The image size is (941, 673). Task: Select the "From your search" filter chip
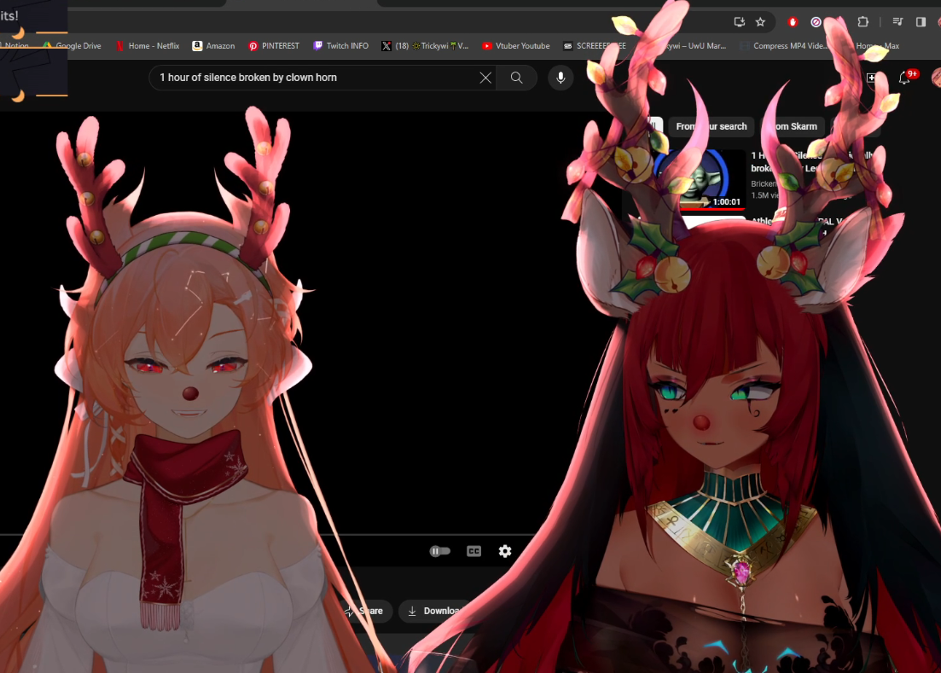click(x=712, y=126)
